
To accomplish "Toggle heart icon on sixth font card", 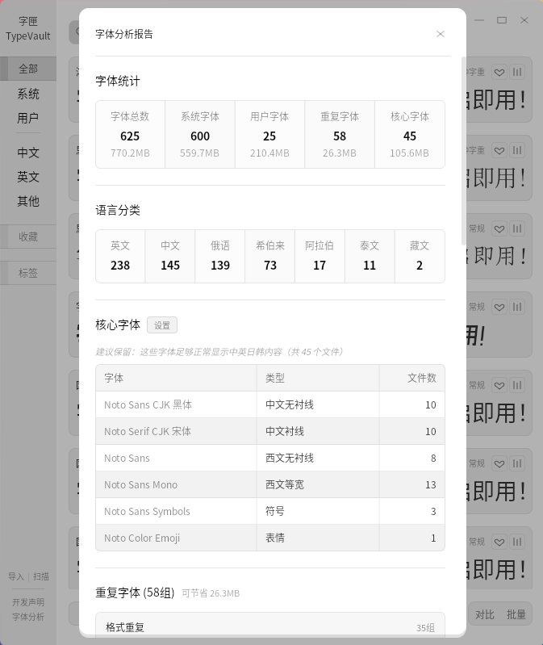I will tap(499, 463).
